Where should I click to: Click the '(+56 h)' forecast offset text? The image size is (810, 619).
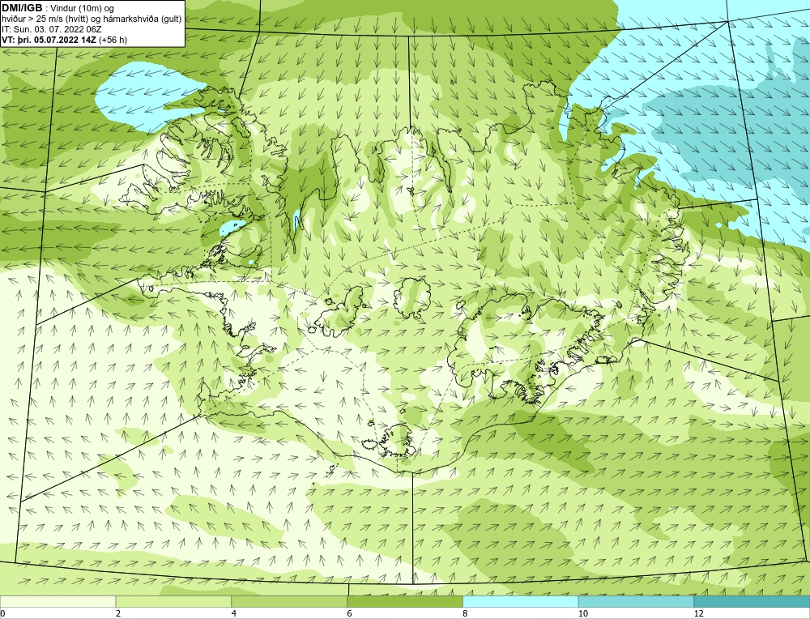113,39
